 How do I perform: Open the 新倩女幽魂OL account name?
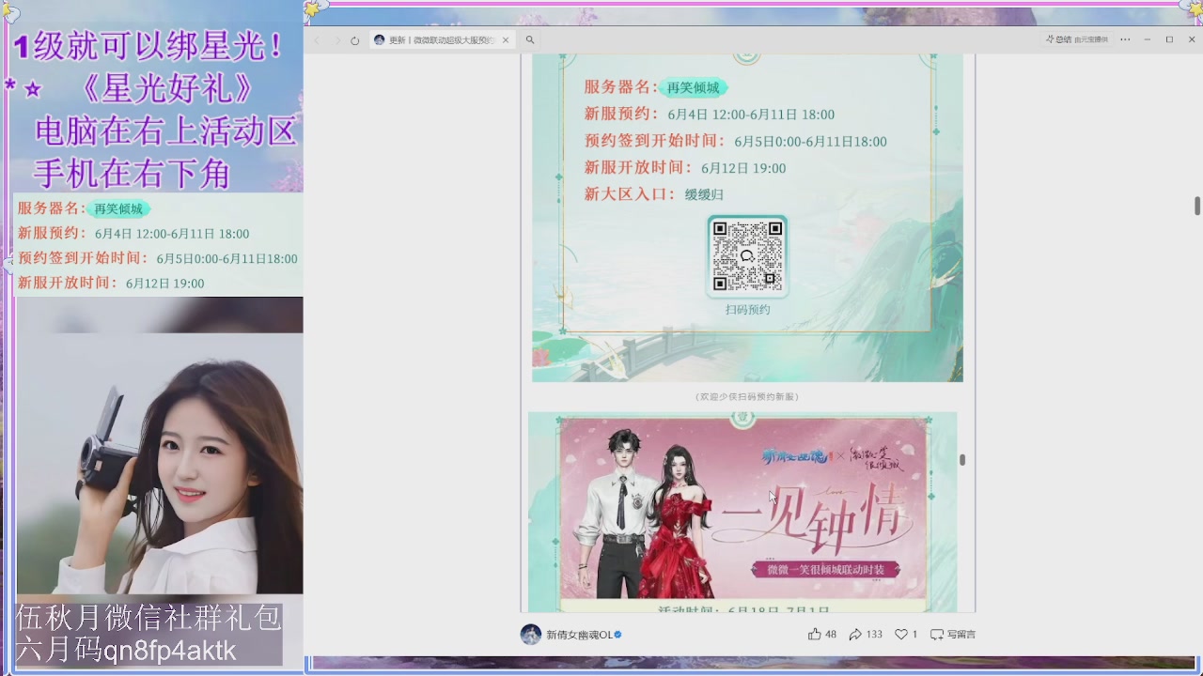tap(580, 635)
